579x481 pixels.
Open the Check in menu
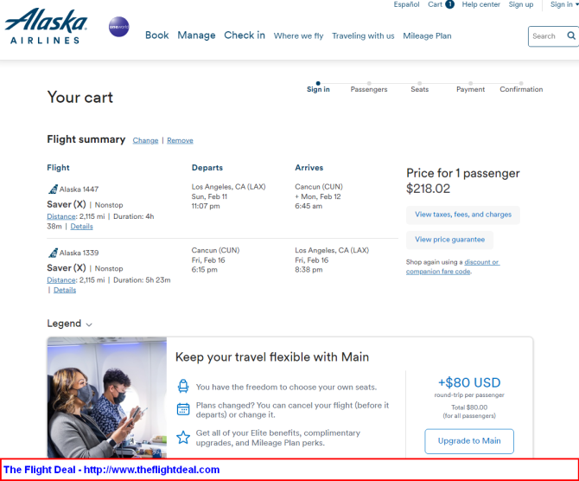click(x=245, y=35)
